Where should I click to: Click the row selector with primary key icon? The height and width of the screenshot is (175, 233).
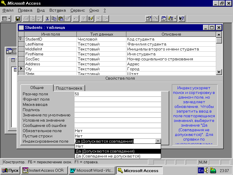pyautogui.click(x=21, y=39)
